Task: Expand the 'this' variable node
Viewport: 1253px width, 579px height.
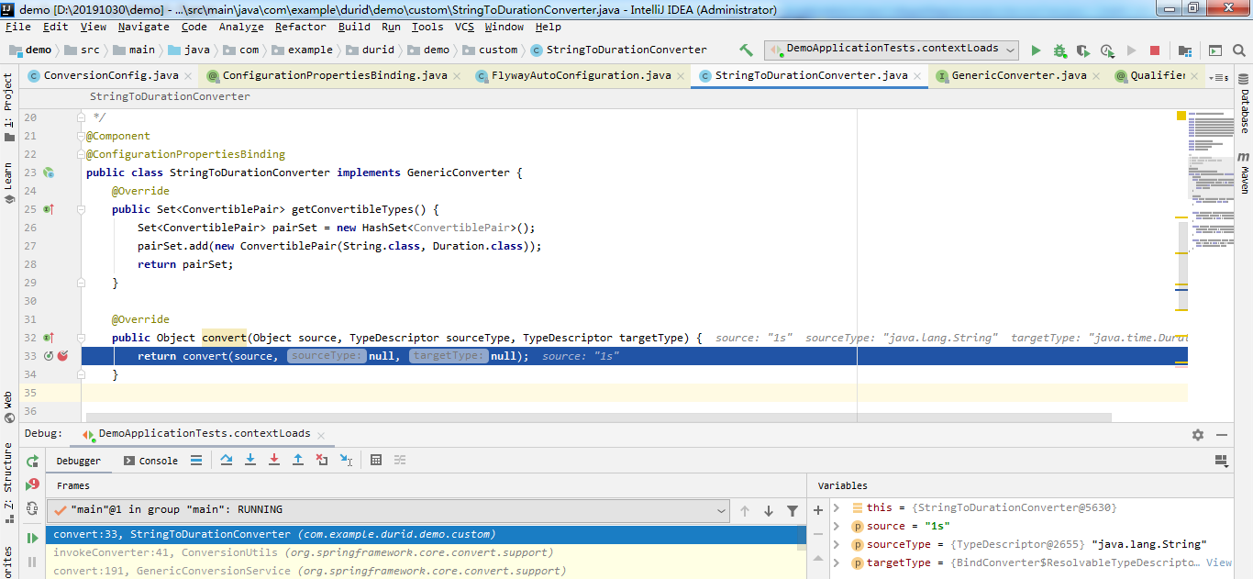Action: (837, 507)
